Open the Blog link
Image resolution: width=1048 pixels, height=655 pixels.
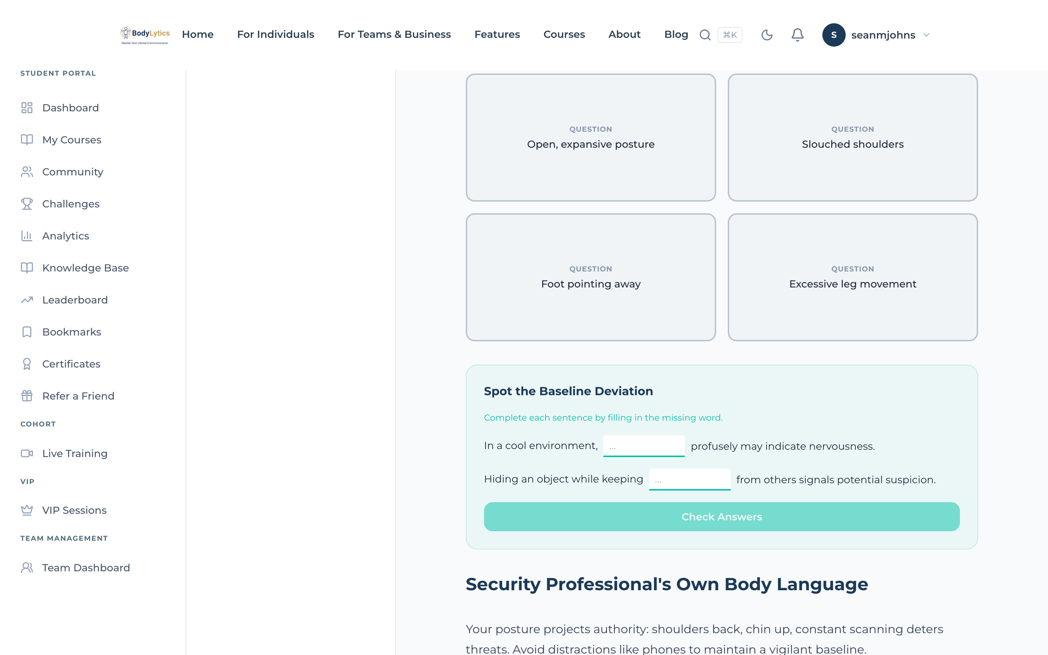676,35
